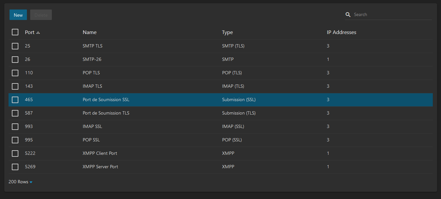The width and height of the screenshot is (441, 199).
Task: Select the checkbox for port 465
Action: tap(15, 100)
